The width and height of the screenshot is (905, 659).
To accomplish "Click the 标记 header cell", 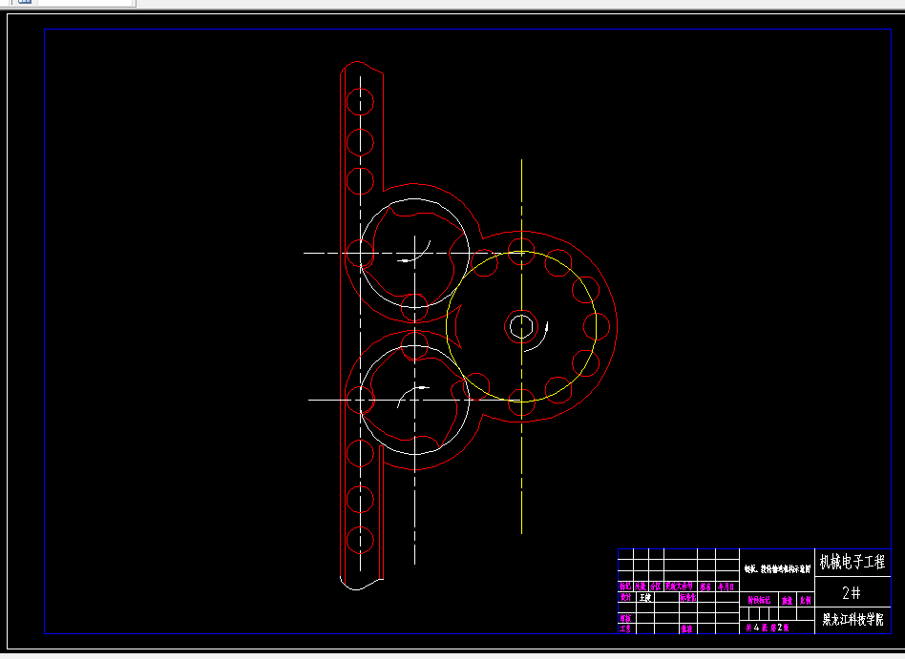I will pyautogui.click(x=625, y=587).
